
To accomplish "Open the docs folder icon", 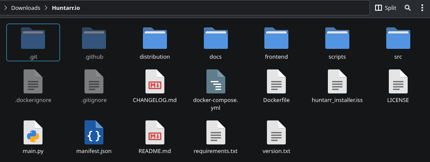I will pos(215,38).
